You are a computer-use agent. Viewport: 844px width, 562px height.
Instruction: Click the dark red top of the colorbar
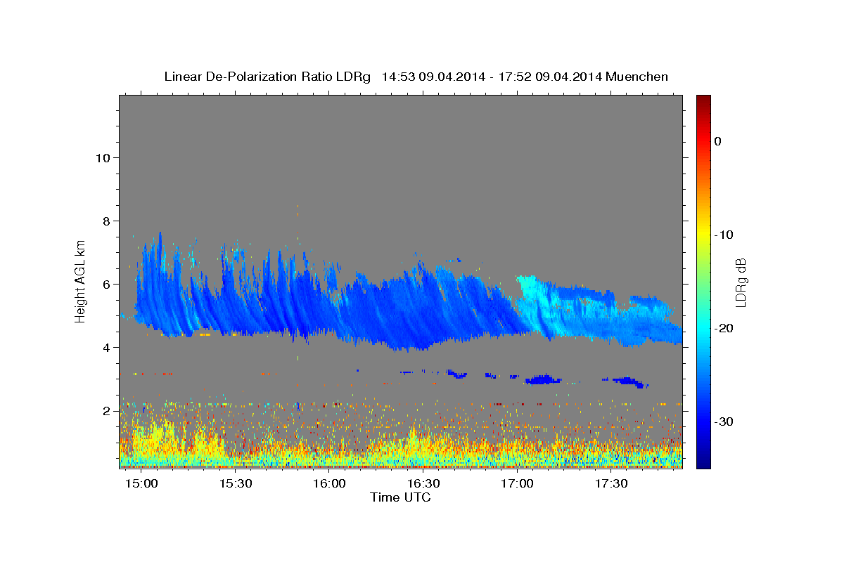703,100
